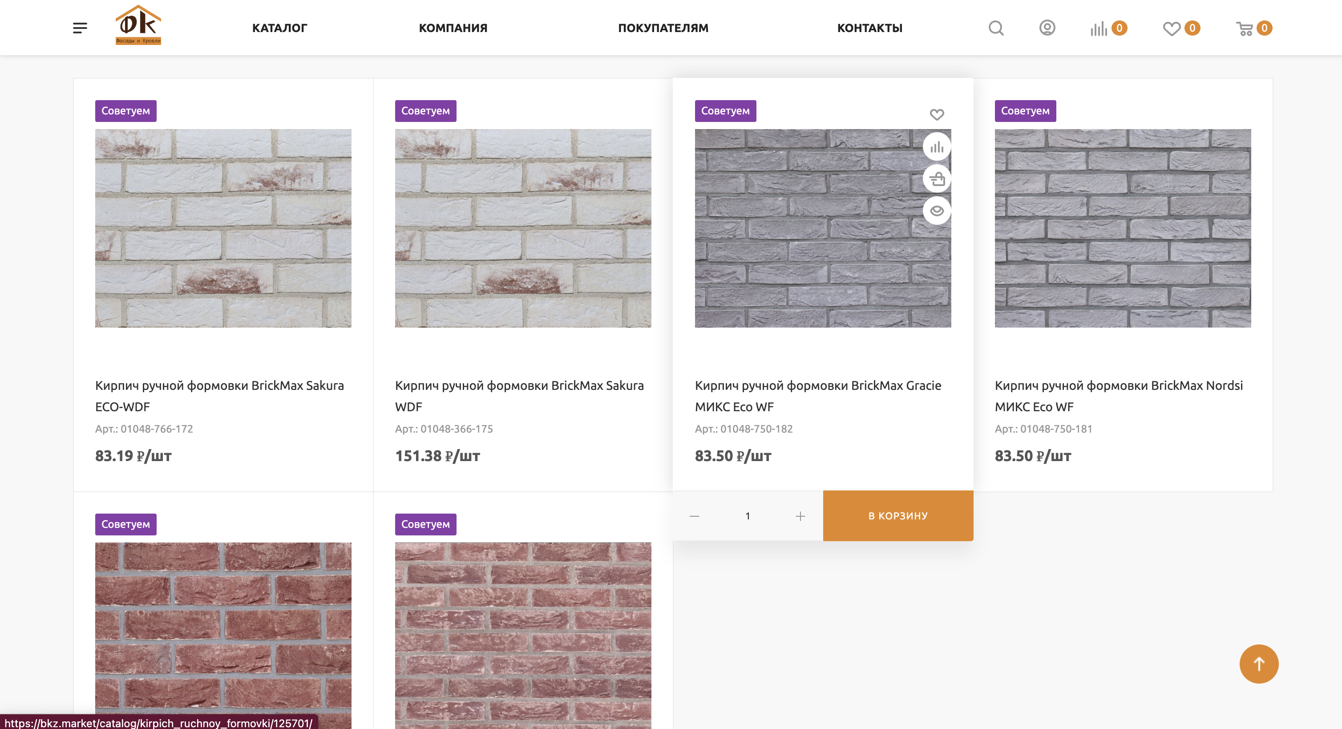
Task: Open the favorites heart icon in header
Action: point(1171,28)
